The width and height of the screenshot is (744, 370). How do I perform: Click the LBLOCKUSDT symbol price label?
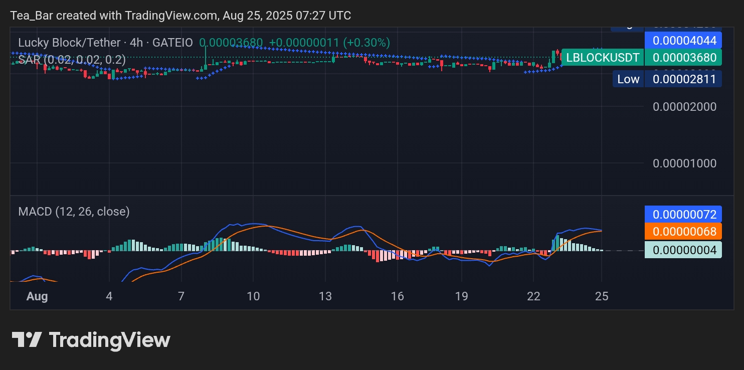(x=603, y=58)
